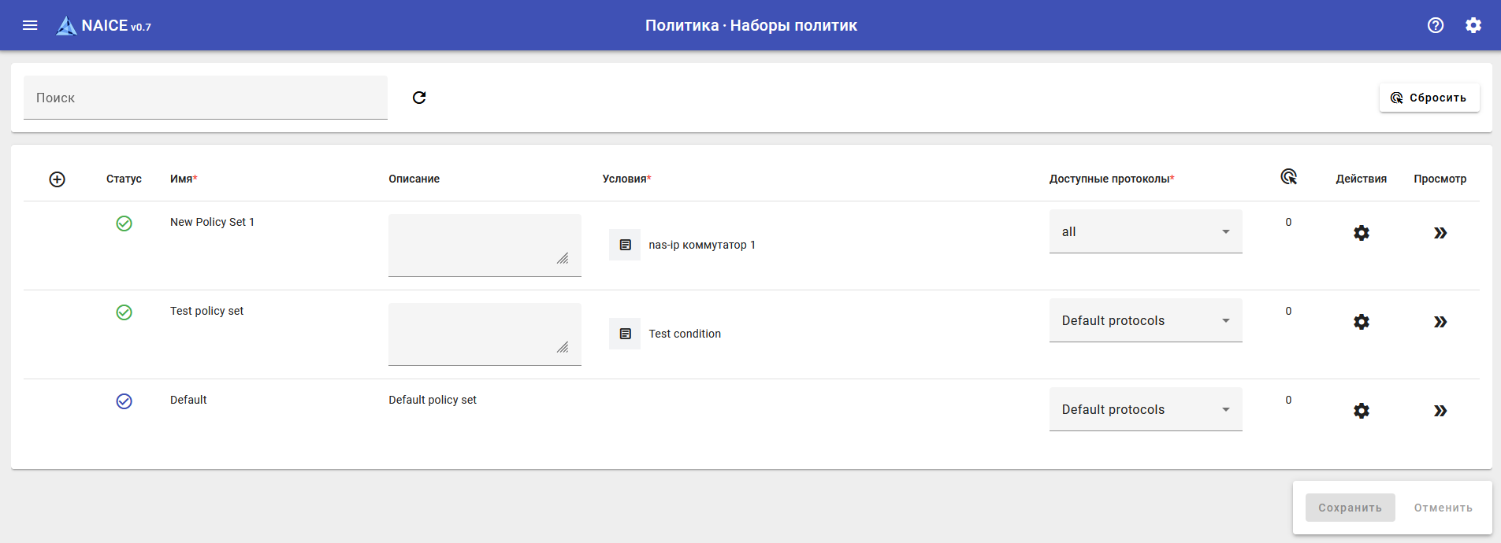
Task: Open protocols dropdown for Default row
Action: [x=1145, y=409]
